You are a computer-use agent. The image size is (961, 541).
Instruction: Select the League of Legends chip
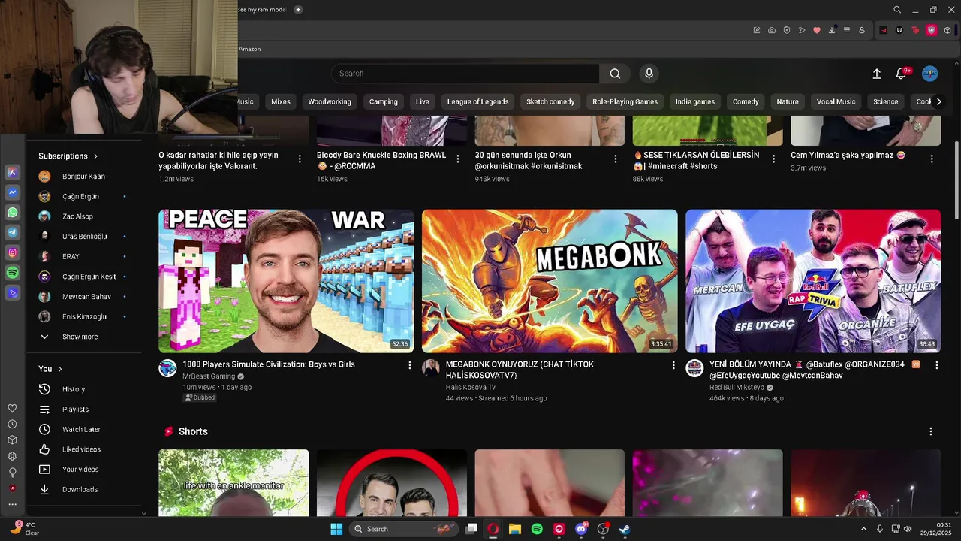tap(477, 101)
